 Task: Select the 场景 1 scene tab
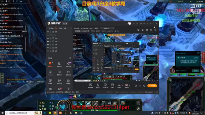tap(66, 28)
